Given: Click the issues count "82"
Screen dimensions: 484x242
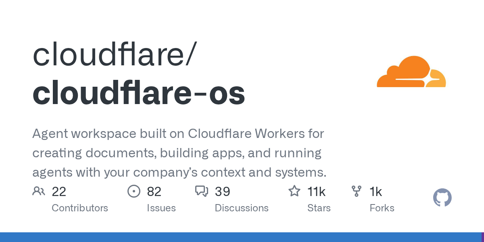Looking at the screenshot, I should tap(154, 192).
